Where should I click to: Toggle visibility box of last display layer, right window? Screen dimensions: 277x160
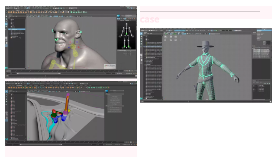click(x=254, y=91)
